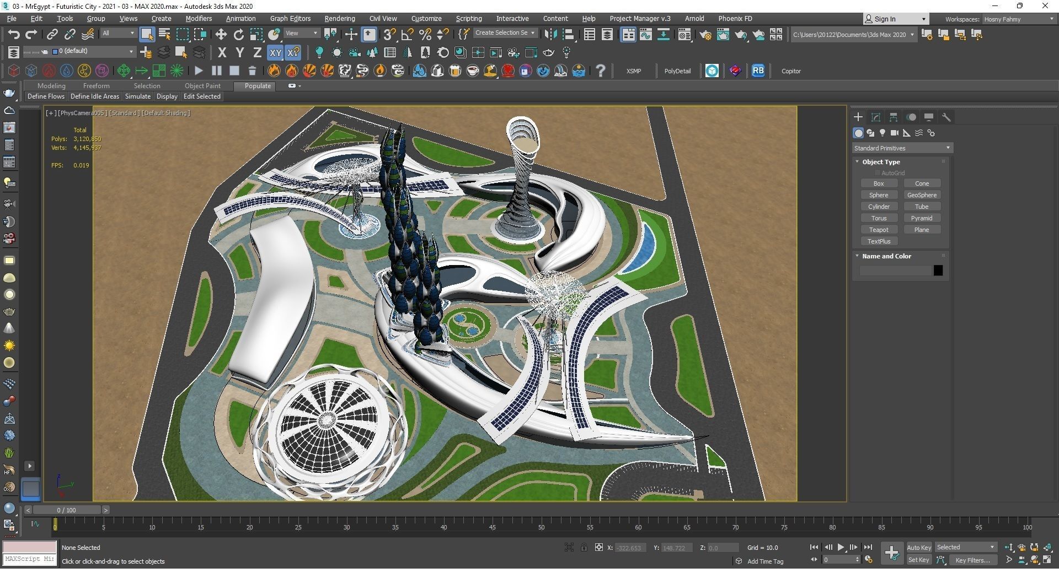Viewport: 1059px width, 573px height.
Task: Restrict transform to X axis
Action: tap(222, 53)
